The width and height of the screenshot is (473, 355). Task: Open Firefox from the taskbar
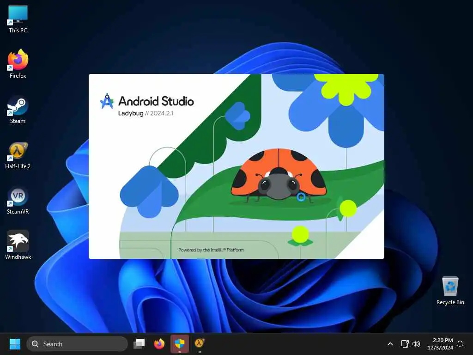(159, 344)
